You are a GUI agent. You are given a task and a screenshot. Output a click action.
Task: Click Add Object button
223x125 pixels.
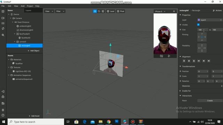coord(33,51)
